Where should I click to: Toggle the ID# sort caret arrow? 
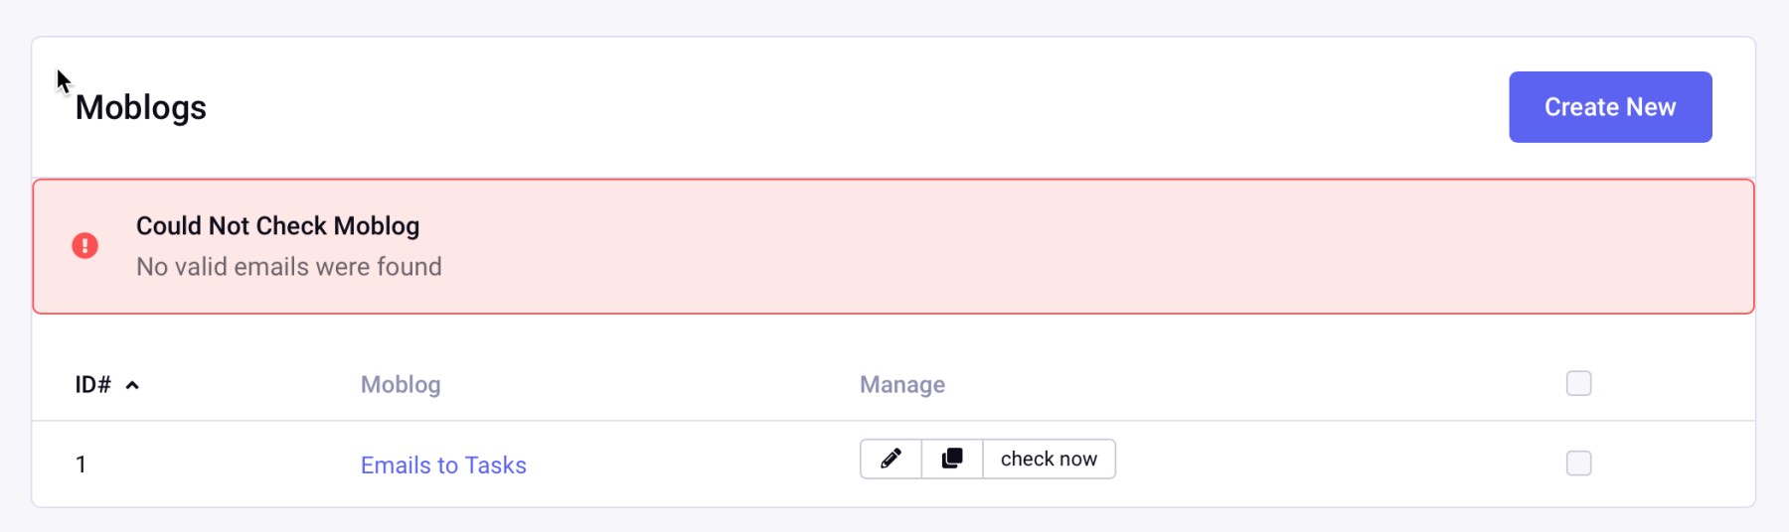point(132,385)
